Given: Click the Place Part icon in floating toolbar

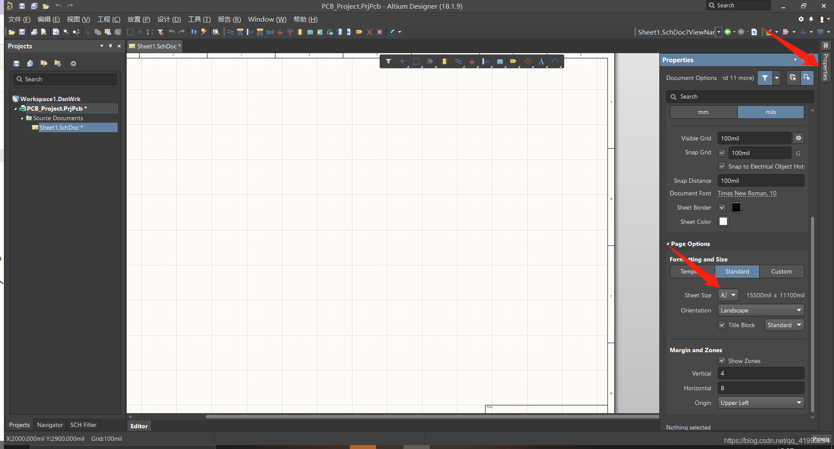Looking at the screenshot, I should pyautogui.click(x=444, y=62).
